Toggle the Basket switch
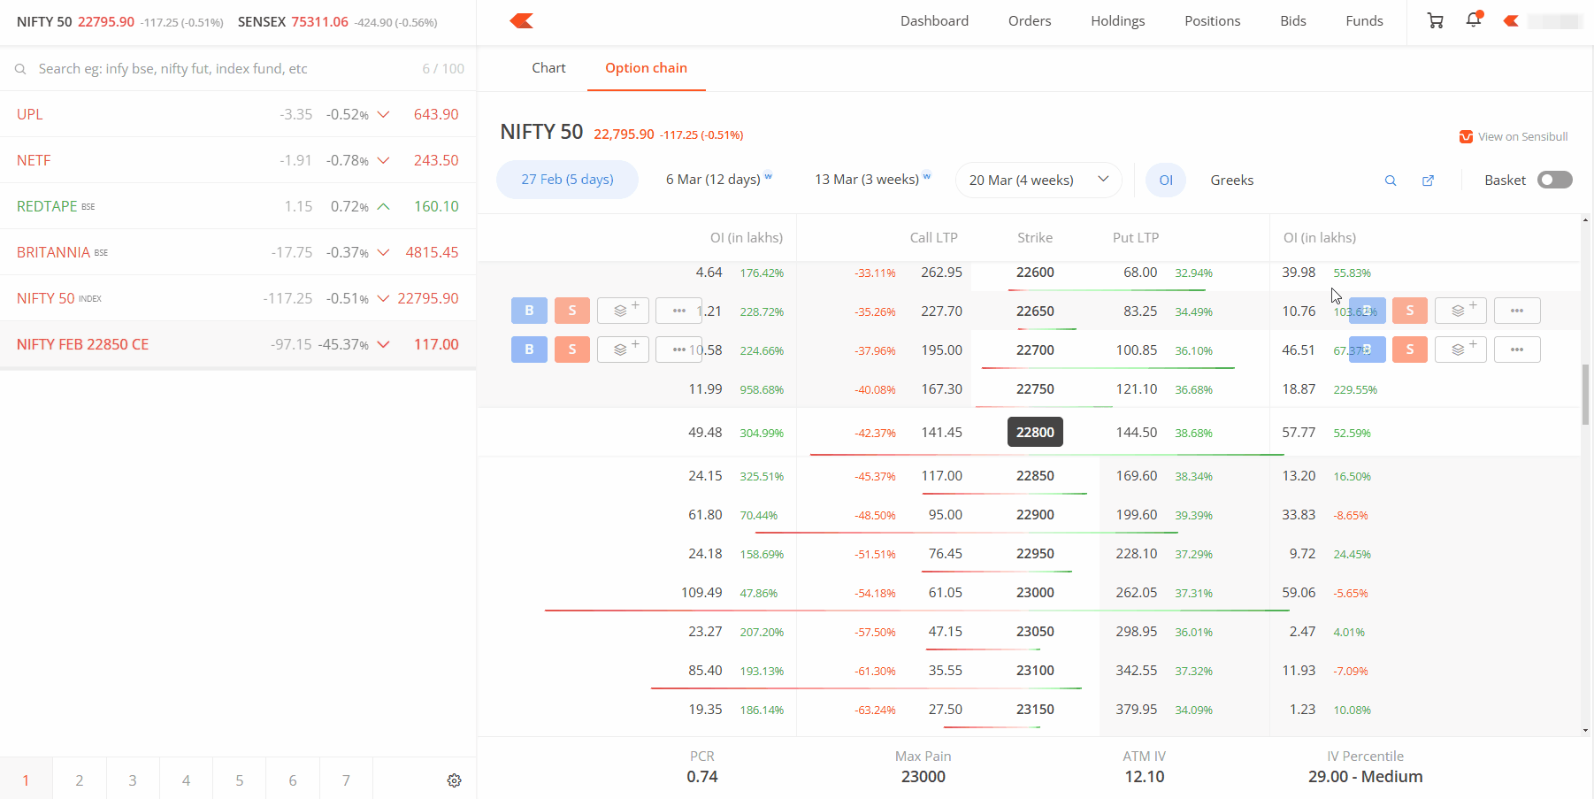The width and height of the screenshot is (1594, 799). pyautogui.click(x=1554, y=180)
